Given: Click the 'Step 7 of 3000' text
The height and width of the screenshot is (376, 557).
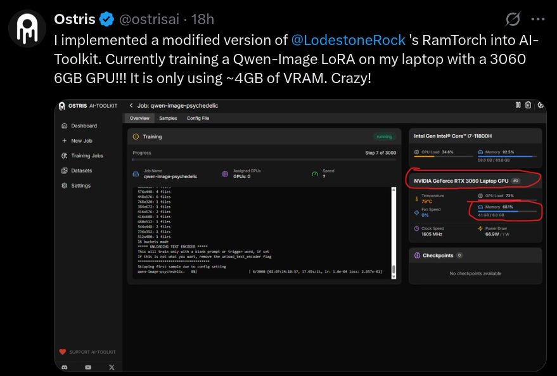Looking at the screenshot, I should [380, 153].
